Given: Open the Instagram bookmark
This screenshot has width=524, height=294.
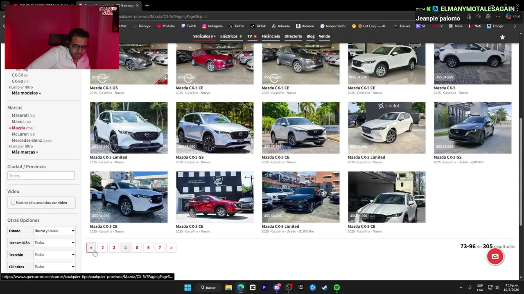Looking at the screenshot, I should point(212,26).
